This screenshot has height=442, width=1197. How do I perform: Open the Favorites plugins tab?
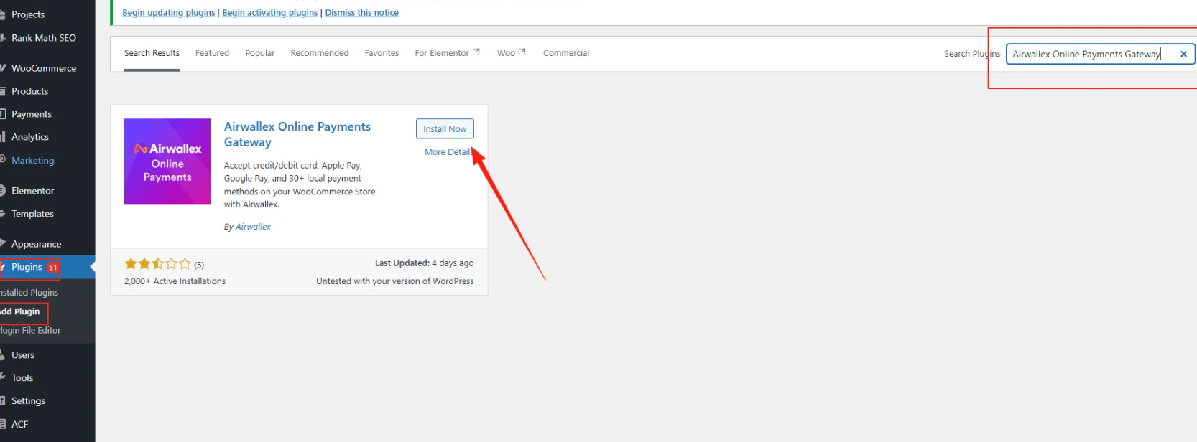382,53
